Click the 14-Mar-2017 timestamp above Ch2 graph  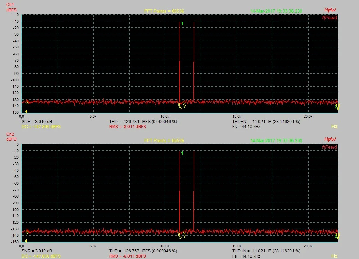click(x=276, y=140)
